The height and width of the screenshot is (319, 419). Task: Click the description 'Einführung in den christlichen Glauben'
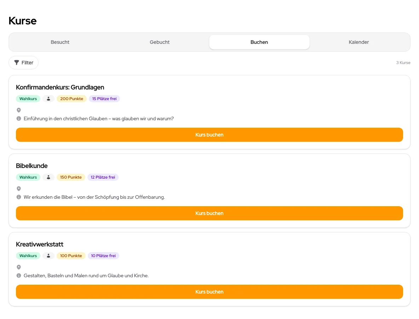tap(99, 118)
